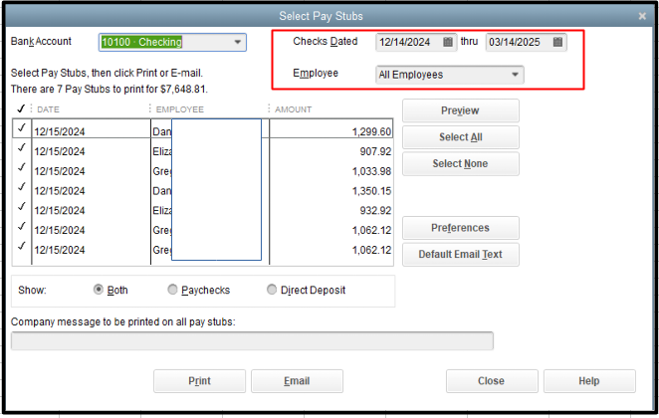The image size is (659, 418).
Task: Print the selected pay stubs
Action: click(200, 381)
